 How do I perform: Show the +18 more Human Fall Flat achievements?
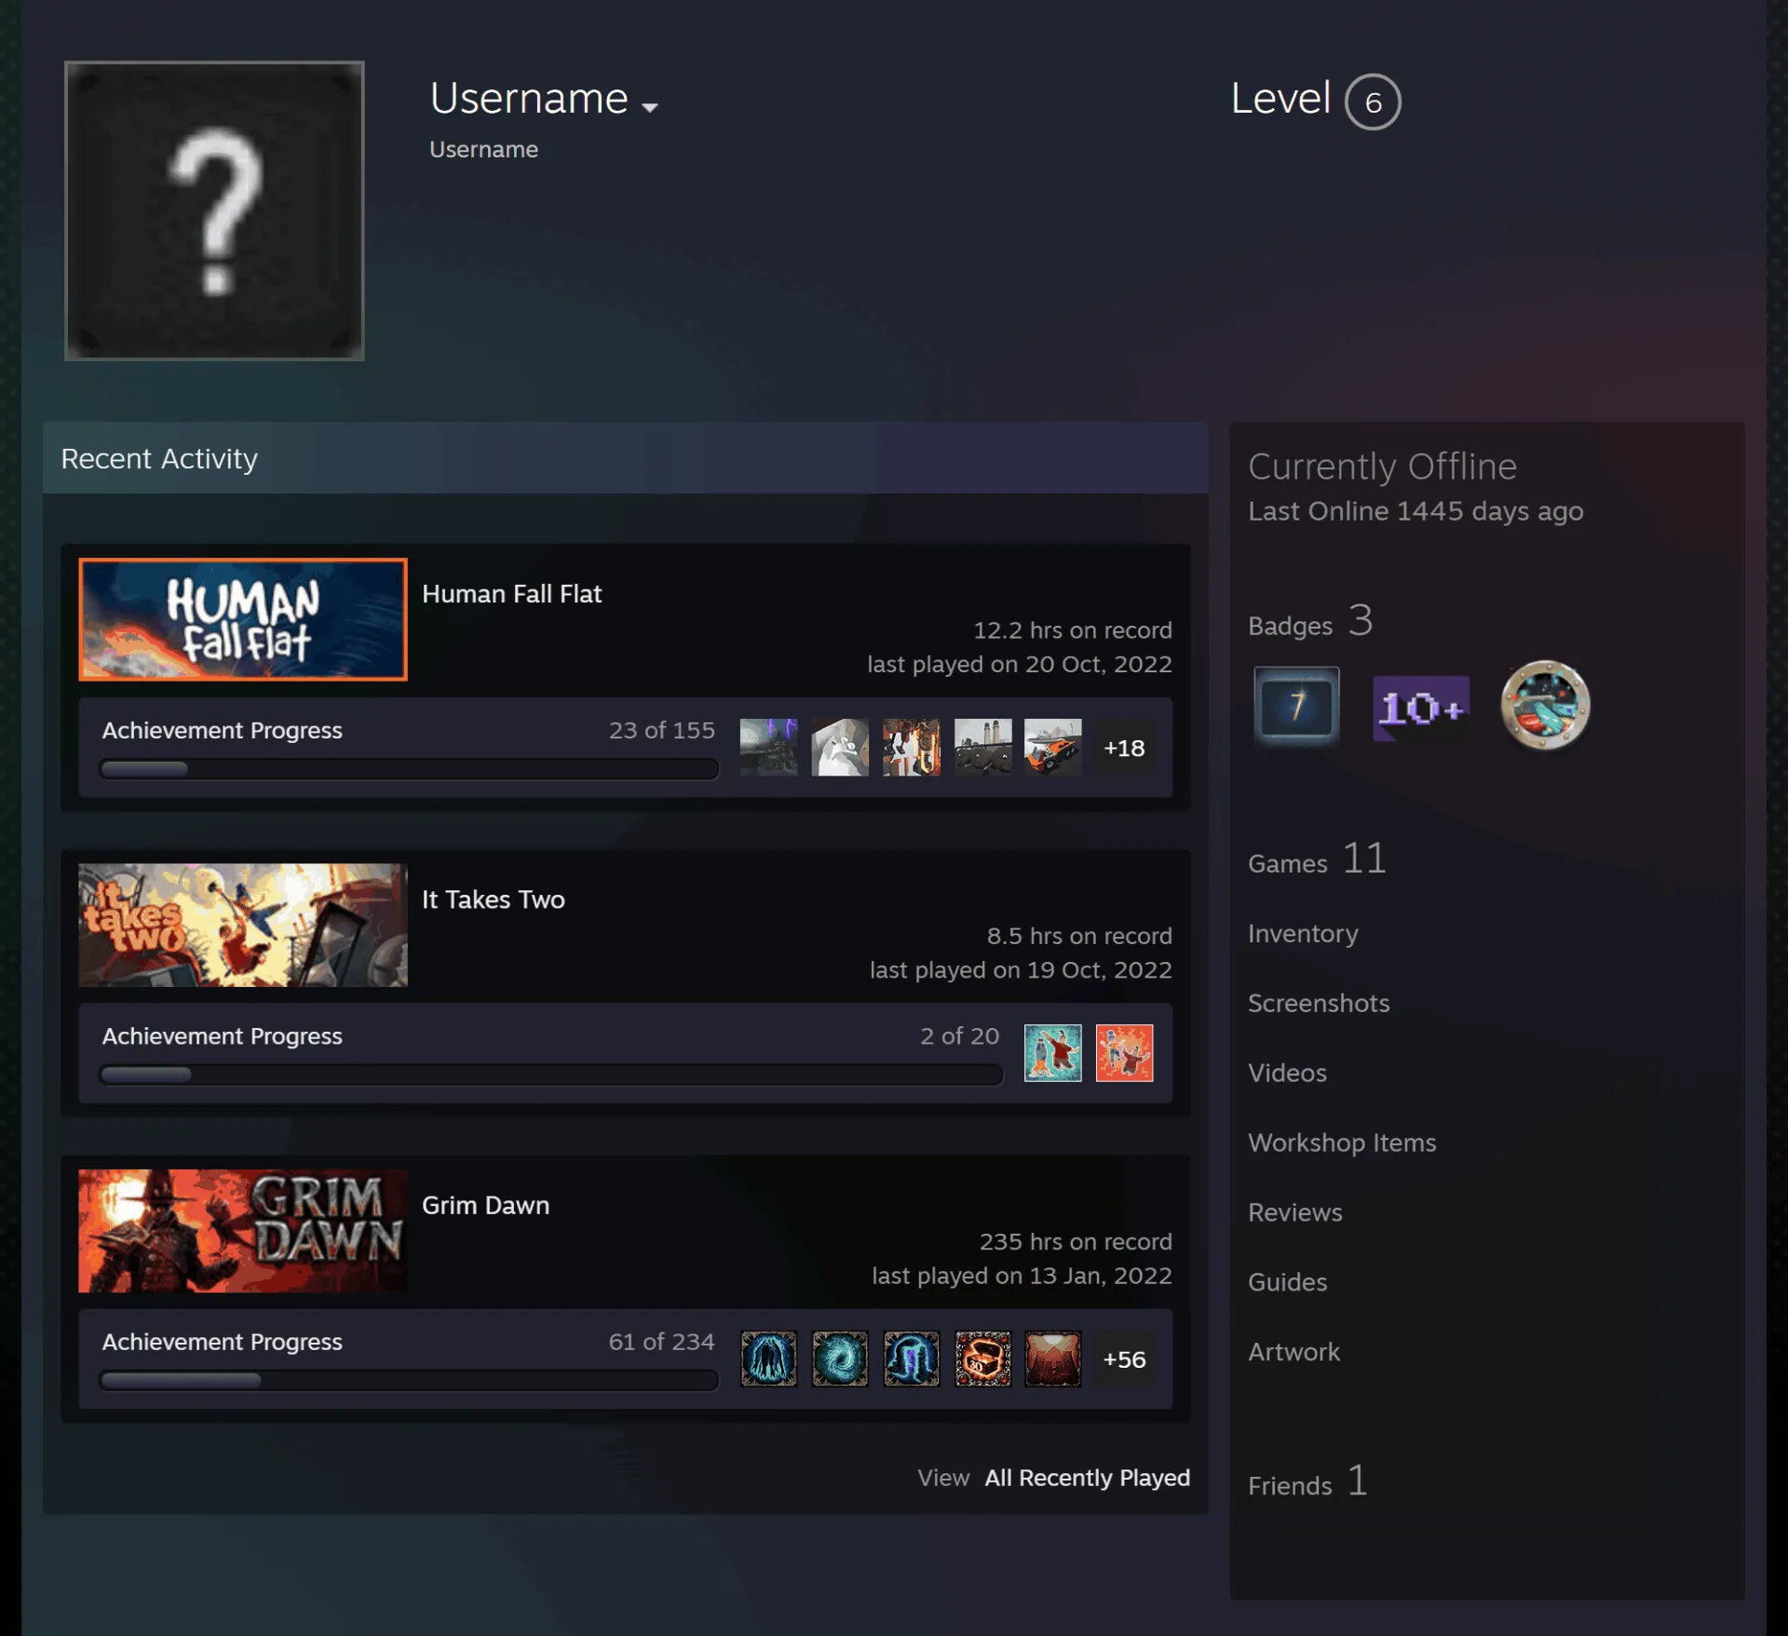pos(1124,748)
